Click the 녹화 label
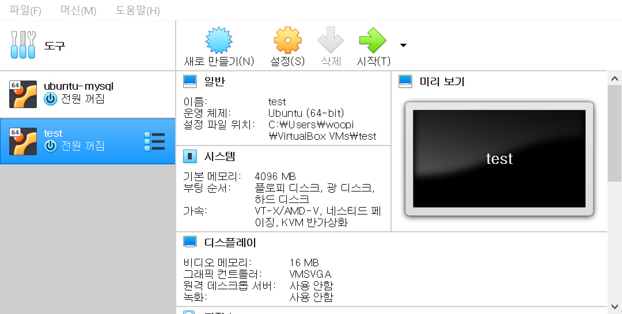622x314 pixels. pos(195,297)
